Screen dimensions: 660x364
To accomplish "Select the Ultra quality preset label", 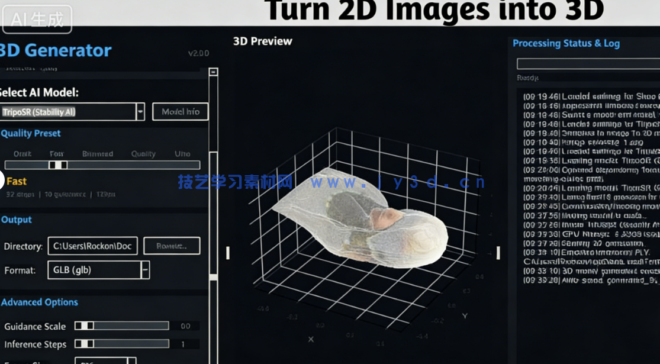I will pyautogui.click(x=182, y=153).
